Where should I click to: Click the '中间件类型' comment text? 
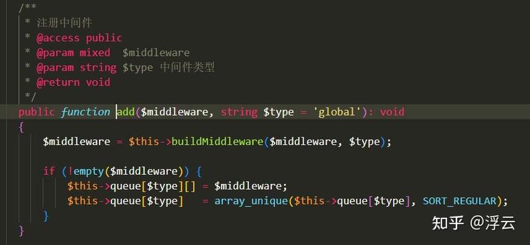click(x=187, y=68)
